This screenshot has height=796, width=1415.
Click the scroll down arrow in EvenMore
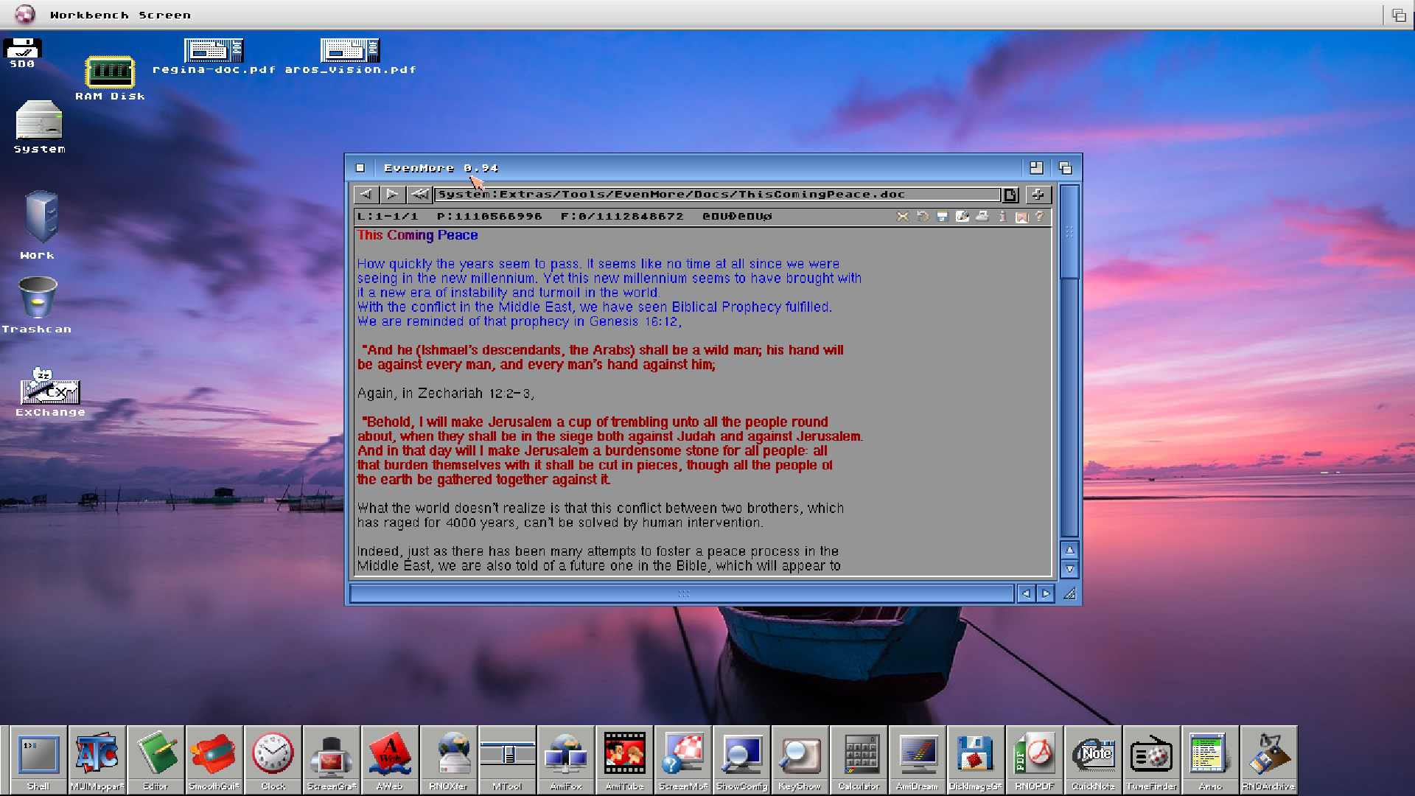pyautogui.click(x=1070, y=569)
